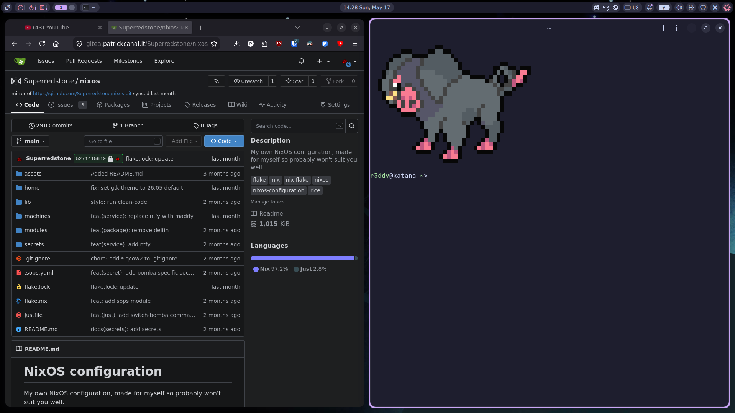735x413 pixels.
Task: Open the blue Code clone dropdown
Action: [x=224, y=141]
